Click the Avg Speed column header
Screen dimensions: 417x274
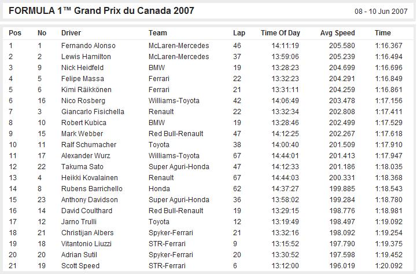[x=338, y=33]
